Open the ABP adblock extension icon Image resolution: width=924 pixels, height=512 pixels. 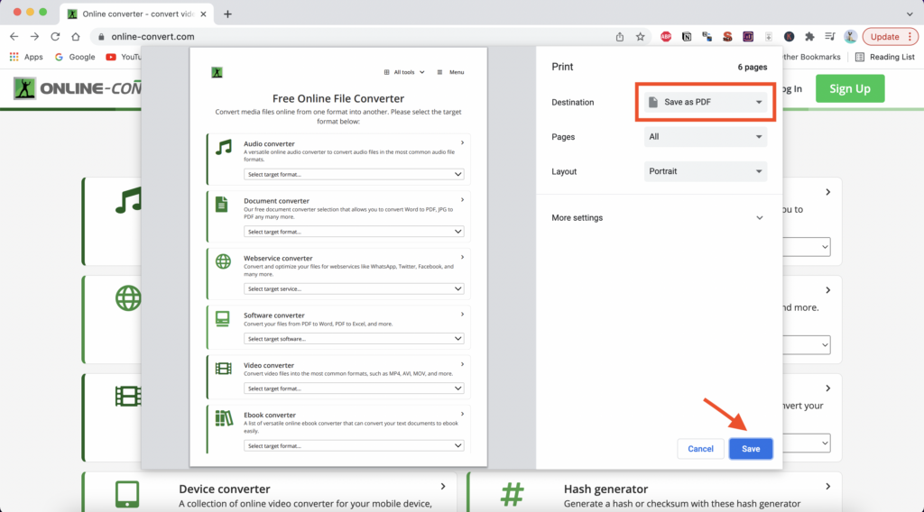(x=666, y=36)
